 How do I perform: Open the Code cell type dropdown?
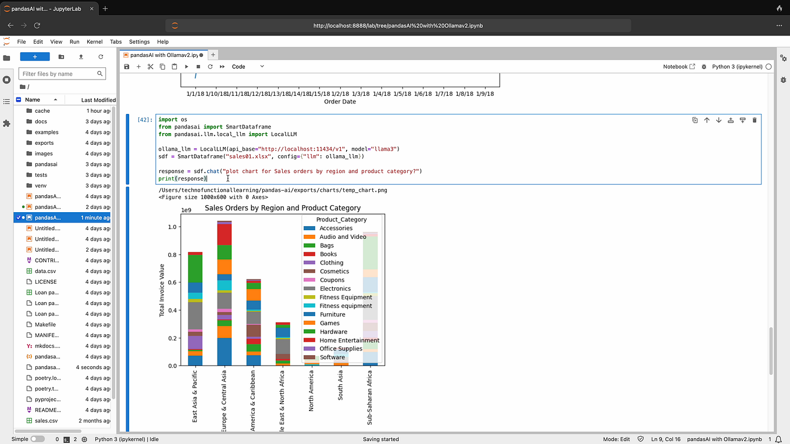pos(246,66)
